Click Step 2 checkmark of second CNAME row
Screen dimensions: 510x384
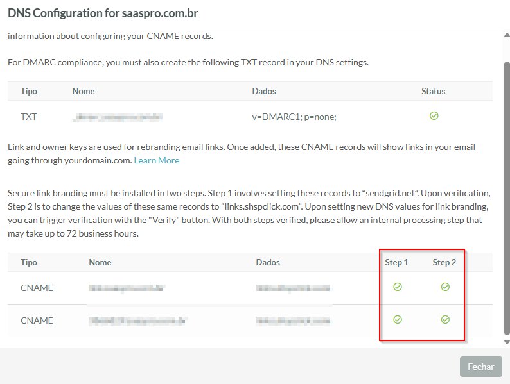(445, 319)
